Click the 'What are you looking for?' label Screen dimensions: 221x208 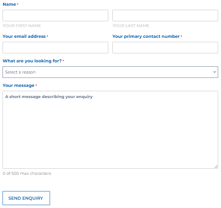(32, 61)
